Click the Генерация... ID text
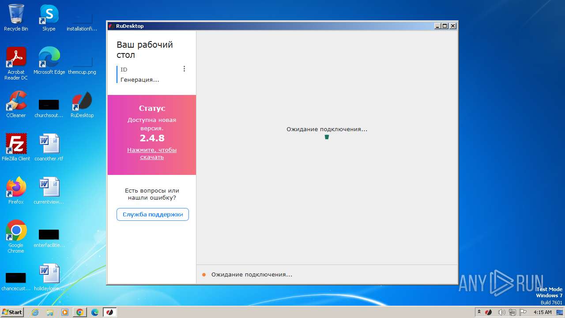Image resolution: width=565 pixels, height=318 pixels. [140, 80]
